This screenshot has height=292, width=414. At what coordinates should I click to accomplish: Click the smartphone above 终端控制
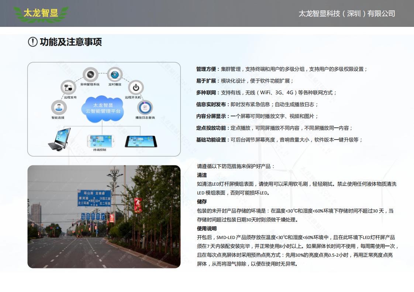click(x=101, y=141)
